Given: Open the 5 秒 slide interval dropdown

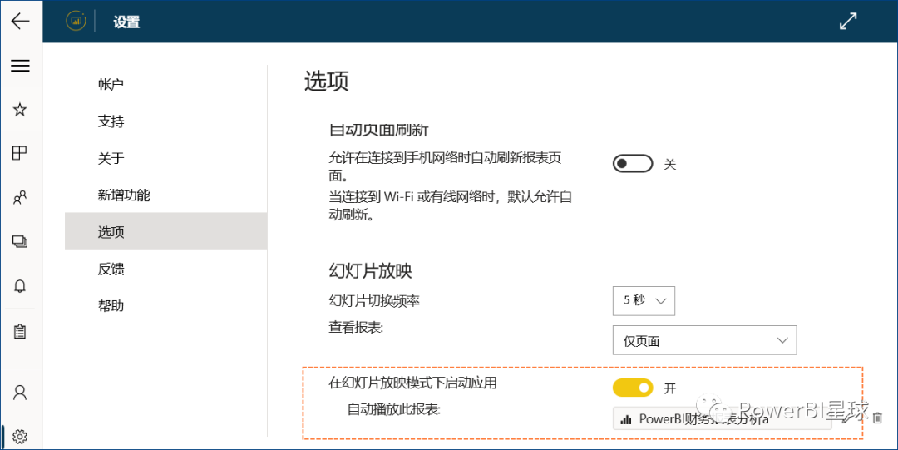Looking at the screenshot, I should point(644,301).
